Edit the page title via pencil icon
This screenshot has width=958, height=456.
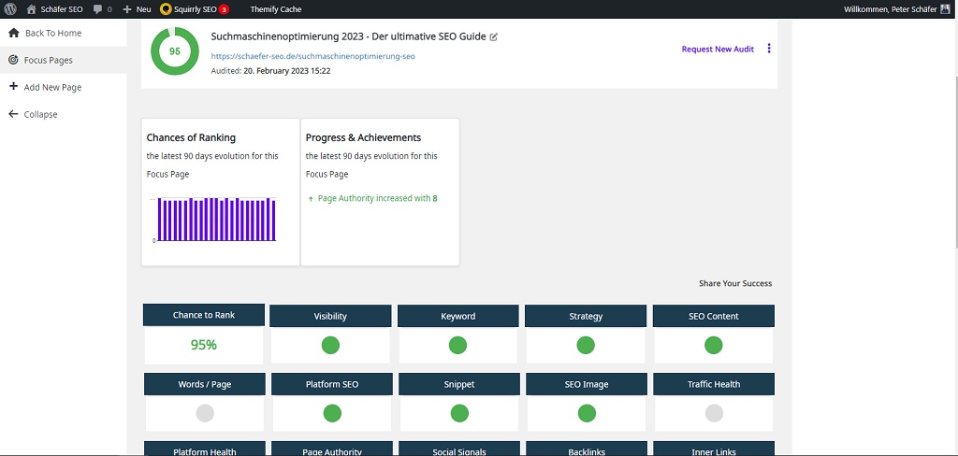[494, 36]
